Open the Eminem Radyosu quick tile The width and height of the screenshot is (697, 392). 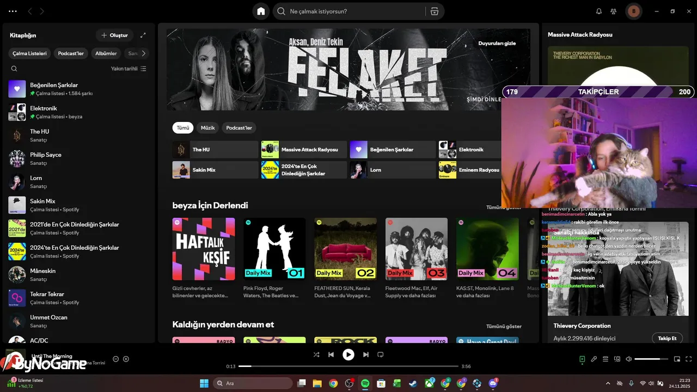click(x=470, y=170)
